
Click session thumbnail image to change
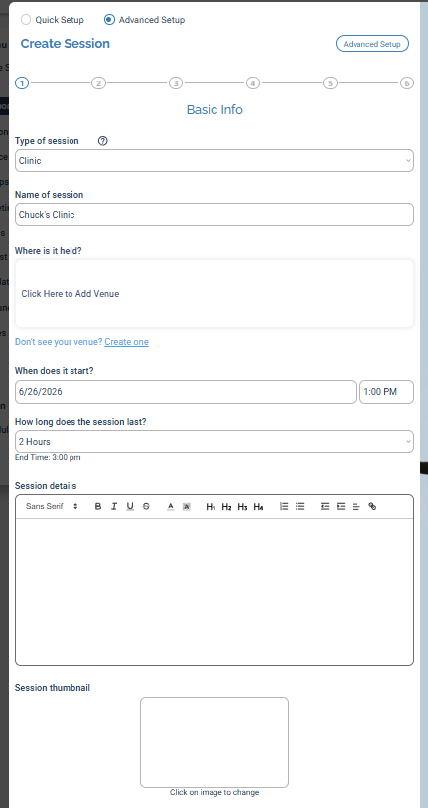click(214, 742)
